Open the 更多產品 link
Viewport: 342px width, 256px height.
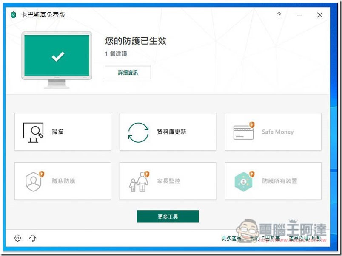231,239
